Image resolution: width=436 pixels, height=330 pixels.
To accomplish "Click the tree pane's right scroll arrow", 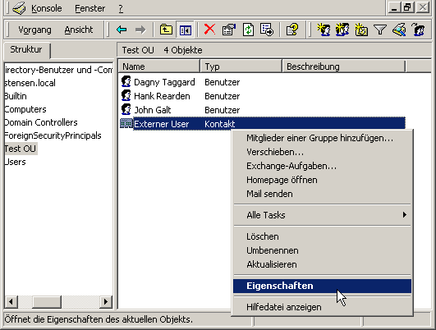I will click(x=106, y=301).
